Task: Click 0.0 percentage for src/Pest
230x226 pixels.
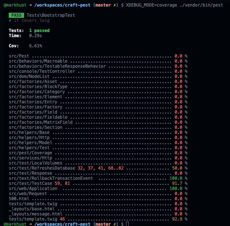Action: pos(178,56)
